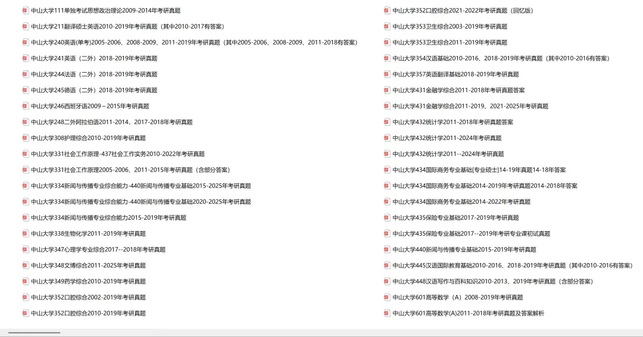The image size is (643, 337).
Task: Select file 中山大学434国际商务专业基础2014-2022年考研真题
Action: point(461,202)
